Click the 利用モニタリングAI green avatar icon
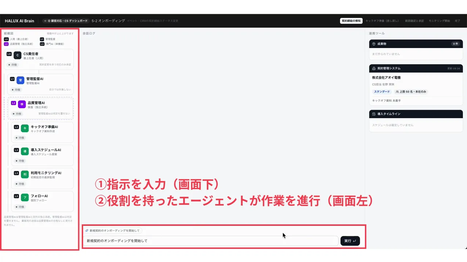The image size is (467, 262). (25, 174)
